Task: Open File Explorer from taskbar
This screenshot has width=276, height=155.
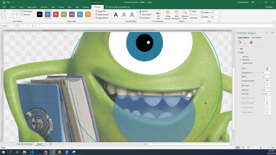Action: pos(25,152)
